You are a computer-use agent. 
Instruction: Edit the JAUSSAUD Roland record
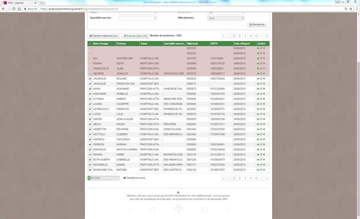(x=261, y=79)
